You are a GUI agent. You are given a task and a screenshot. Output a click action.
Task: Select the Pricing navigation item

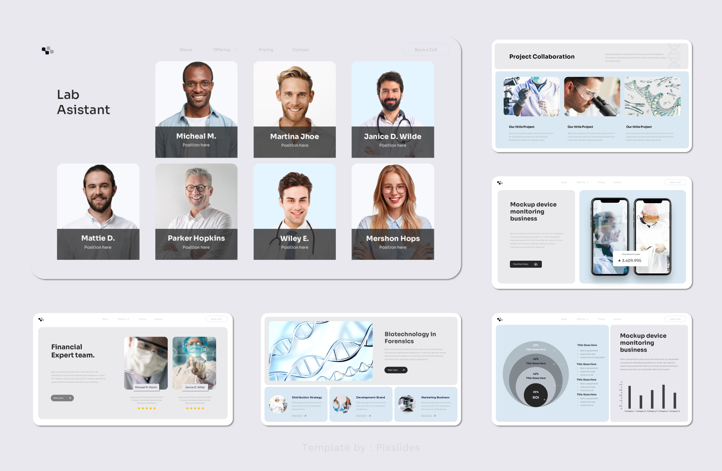pyautogui.click(x=266, y=49)
